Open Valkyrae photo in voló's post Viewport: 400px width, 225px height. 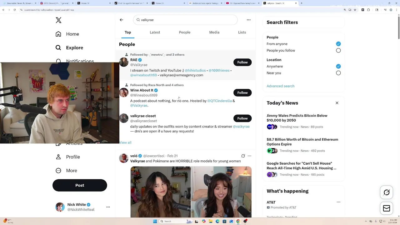[x=161, y=192]
